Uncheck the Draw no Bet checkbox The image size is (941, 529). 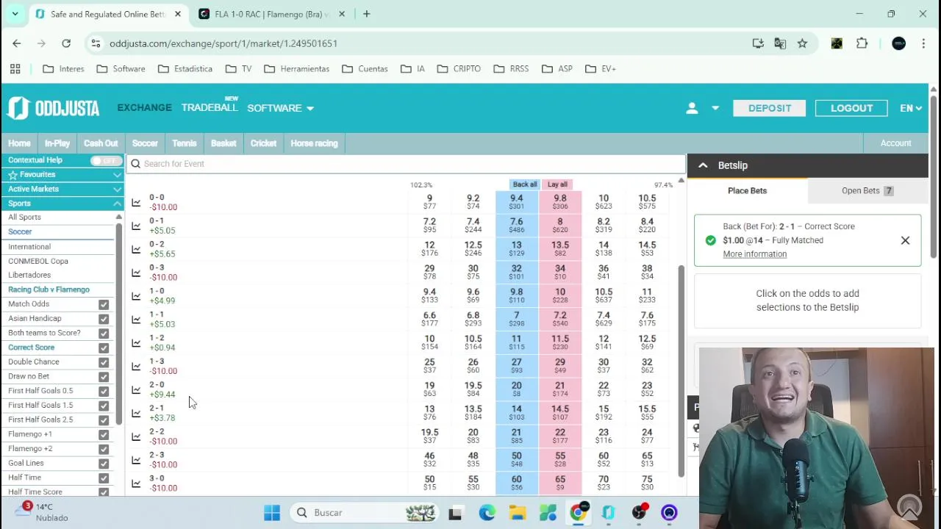[x=104, y=376]
